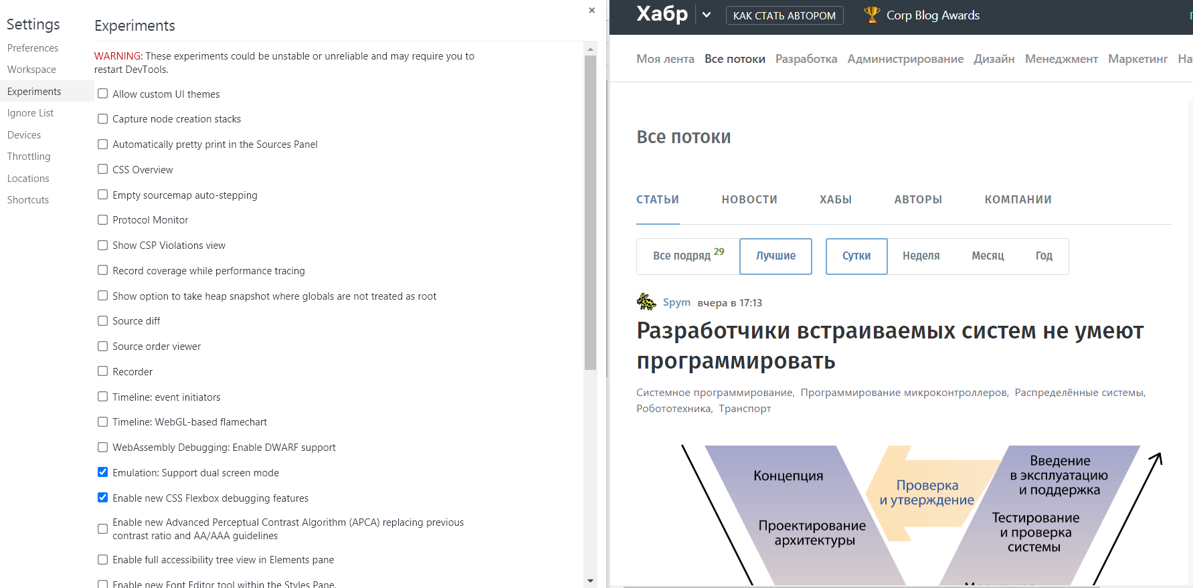Select Все подряд filter
The image size is (1193, 588).
(689, 256)
